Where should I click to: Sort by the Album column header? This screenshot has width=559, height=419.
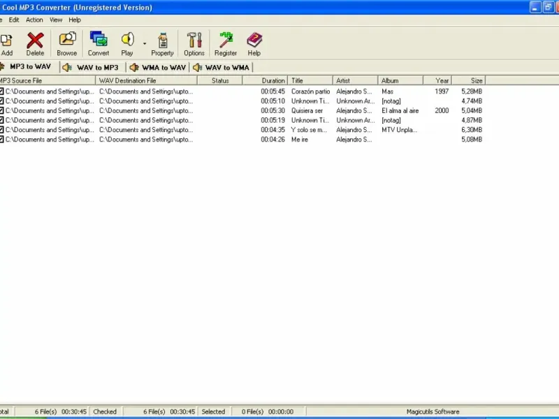coord(400,80)
